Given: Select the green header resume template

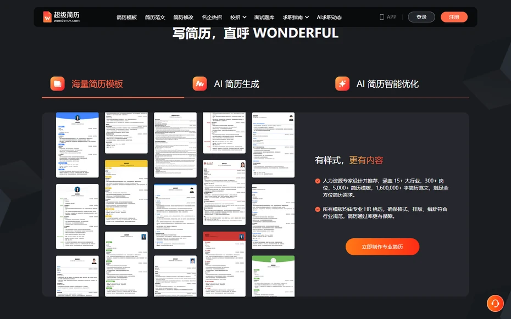Looking at the screenshot, I should (x=273, y=276).
